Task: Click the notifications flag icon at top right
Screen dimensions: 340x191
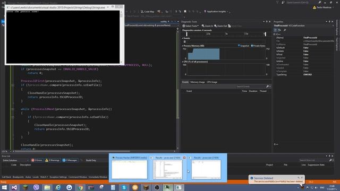Action: 277,2
